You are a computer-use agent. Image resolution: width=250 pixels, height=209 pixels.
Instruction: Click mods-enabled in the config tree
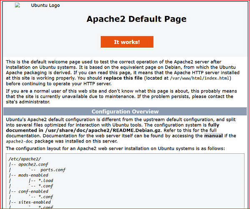coord(33,175)
